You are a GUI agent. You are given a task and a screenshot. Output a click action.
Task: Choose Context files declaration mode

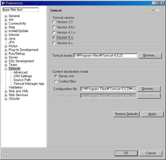click(56, 82)
